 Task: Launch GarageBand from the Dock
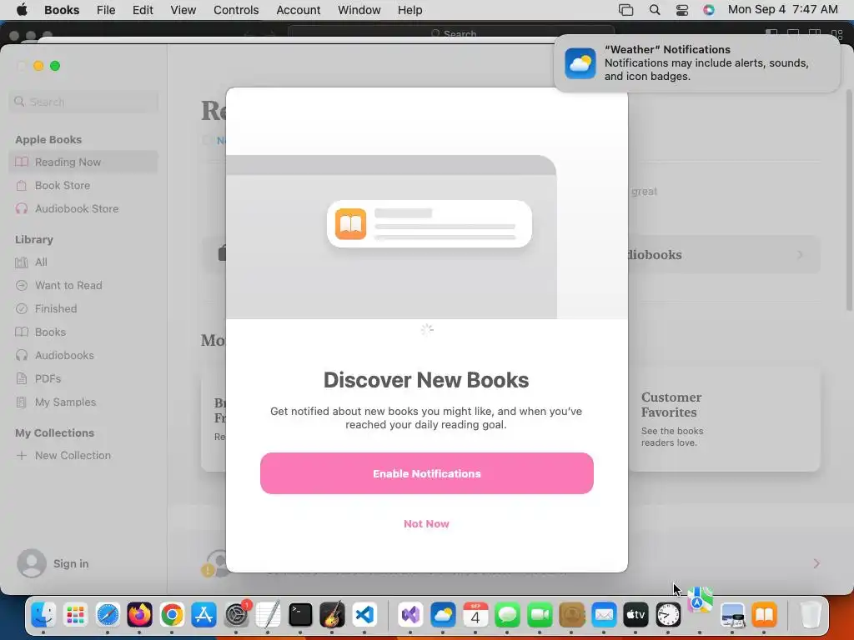pyautogui.click(x=332, y=615)
